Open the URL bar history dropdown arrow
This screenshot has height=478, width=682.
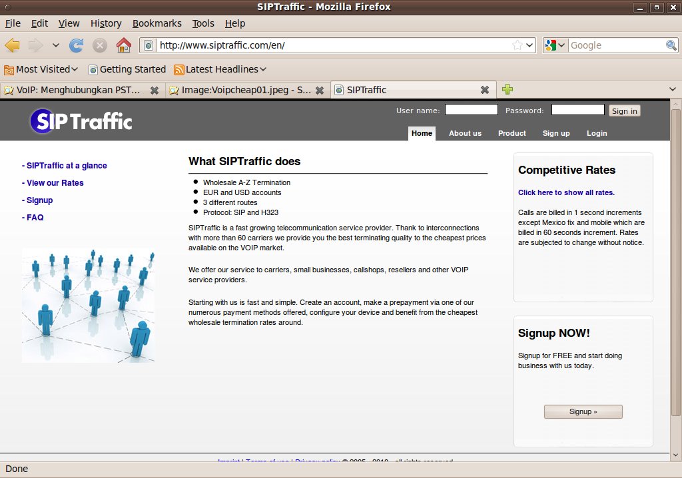529,45
